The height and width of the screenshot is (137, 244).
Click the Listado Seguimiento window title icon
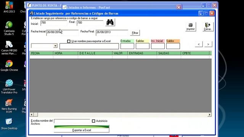tap(32, 13)
